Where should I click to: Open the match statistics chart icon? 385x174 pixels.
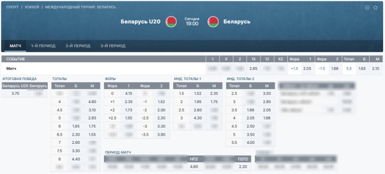click(x=367, y=8)
